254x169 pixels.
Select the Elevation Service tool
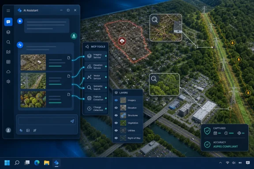pyautogui.click(x=96, y=66)
